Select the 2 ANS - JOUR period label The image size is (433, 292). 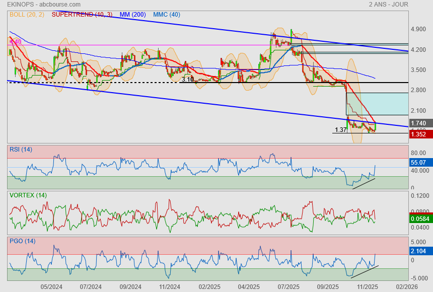coord(388,5)
